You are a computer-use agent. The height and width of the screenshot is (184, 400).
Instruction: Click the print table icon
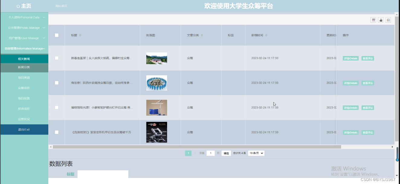[x=388, y=20]
